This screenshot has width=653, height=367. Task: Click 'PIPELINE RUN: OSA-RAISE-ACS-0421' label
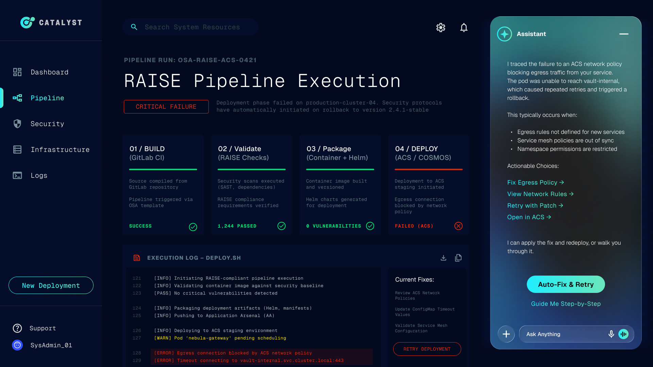(190, 60)
